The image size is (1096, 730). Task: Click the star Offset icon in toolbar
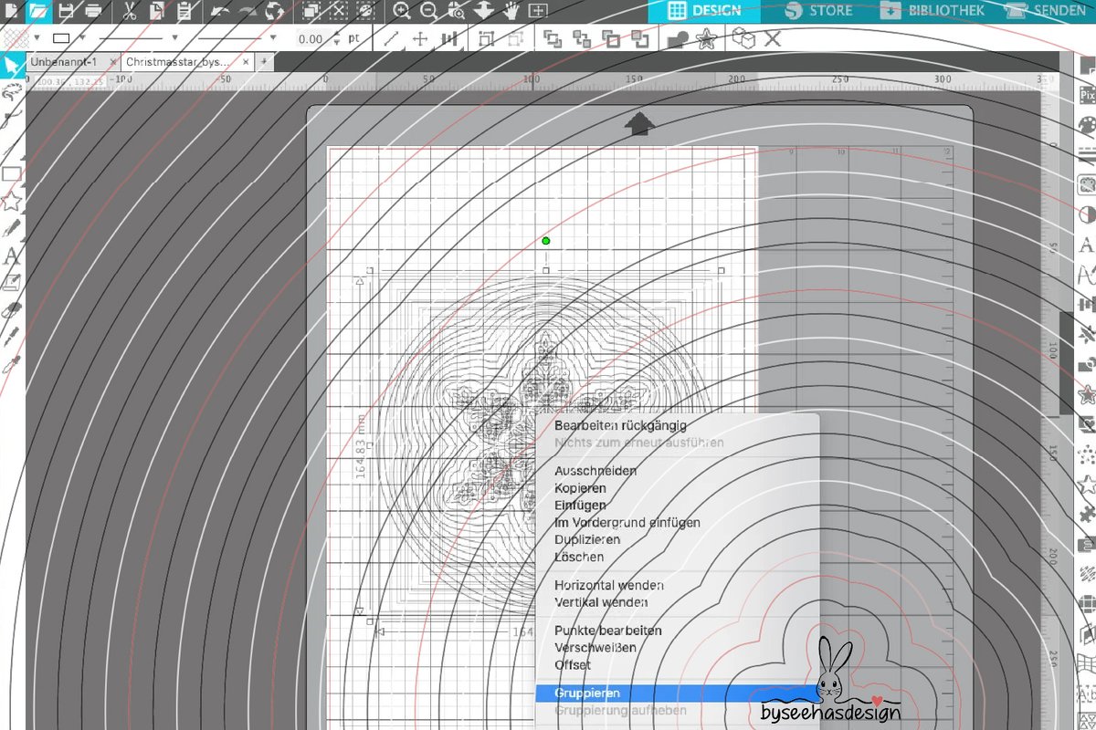tap(705, 38)
